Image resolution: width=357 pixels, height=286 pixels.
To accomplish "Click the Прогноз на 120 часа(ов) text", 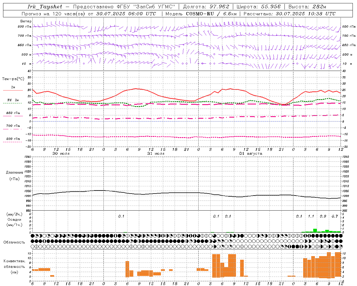I will (54, 14).
